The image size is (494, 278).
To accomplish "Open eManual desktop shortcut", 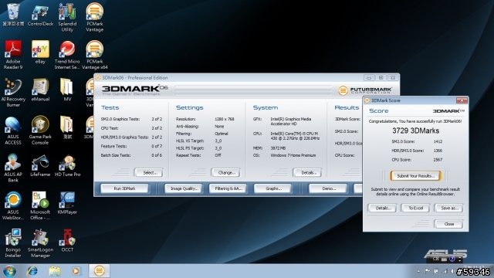I will coord(40,90).
